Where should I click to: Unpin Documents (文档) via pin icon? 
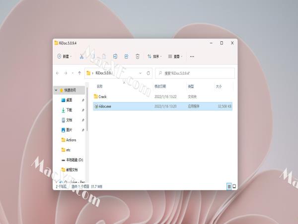click(x=83, y=120)
